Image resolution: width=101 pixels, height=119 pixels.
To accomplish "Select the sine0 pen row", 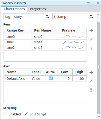I will coord(45,37).
